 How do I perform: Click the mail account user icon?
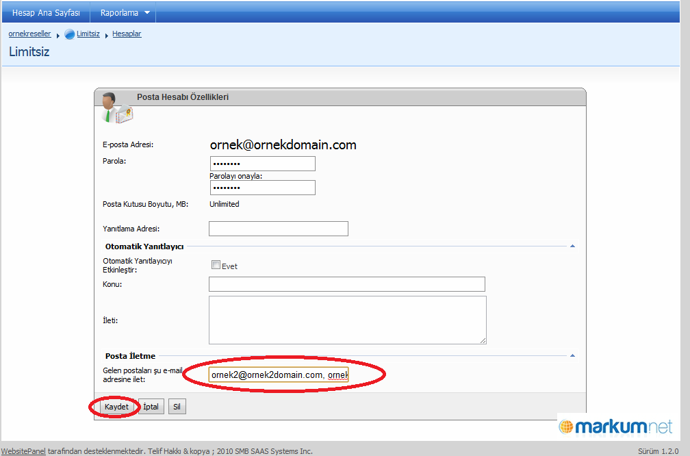tap(116, 108)
